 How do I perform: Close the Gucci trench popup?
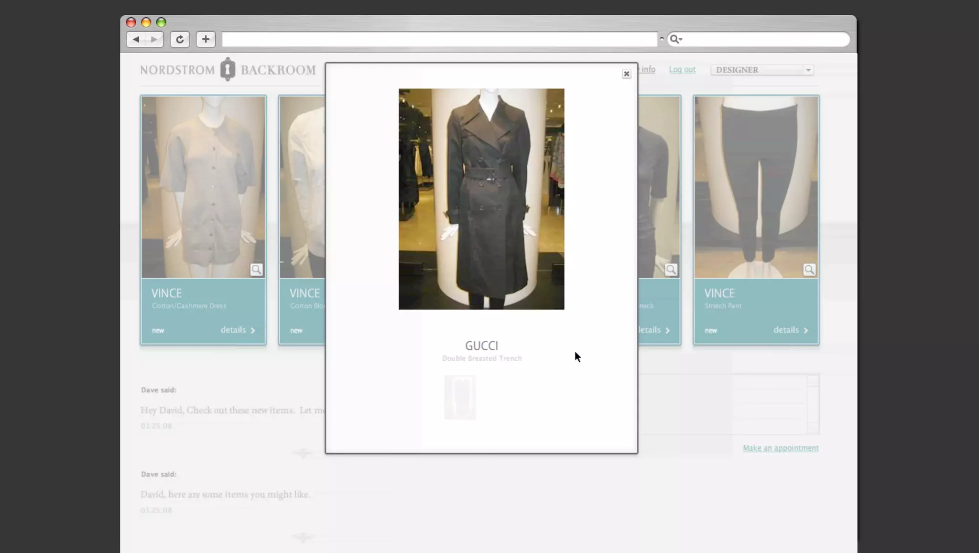coord(626,74)
